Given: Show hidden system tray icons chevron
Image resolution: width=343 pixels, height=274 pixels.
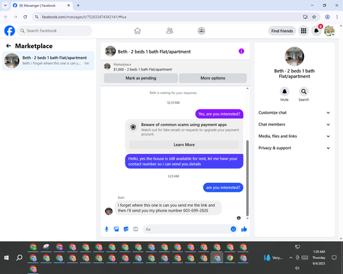Looking at the screenshot, I should pos(291,258).
